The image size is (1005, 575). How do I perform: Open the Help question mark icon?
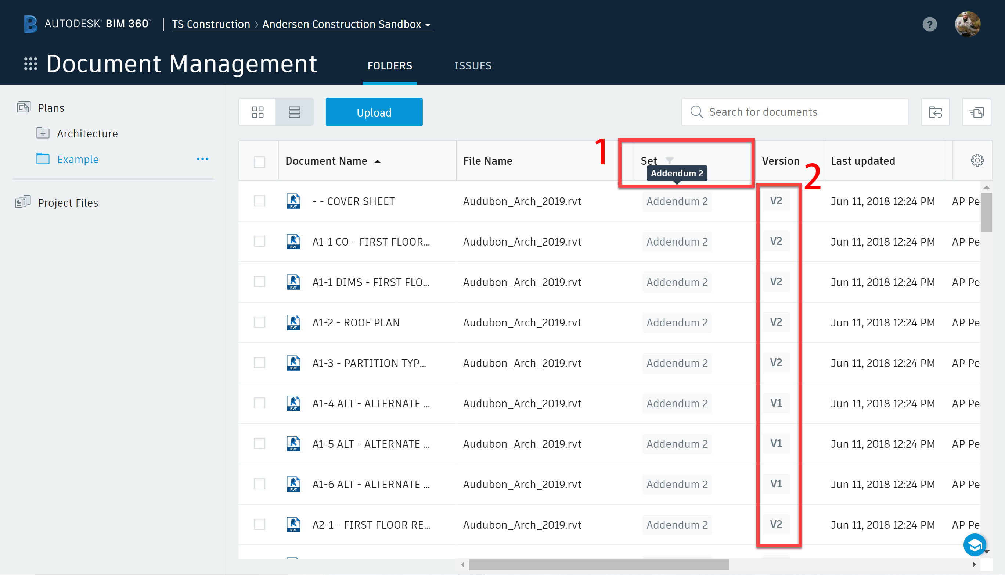[x=930, y=24]
